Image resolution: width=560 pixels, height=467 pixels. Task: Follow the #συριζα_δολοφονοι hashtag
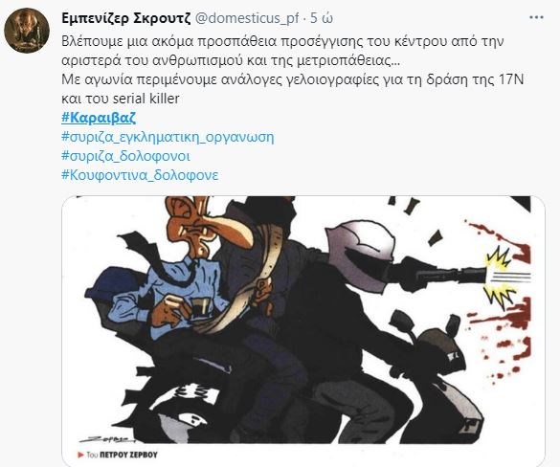coord(125,156)
